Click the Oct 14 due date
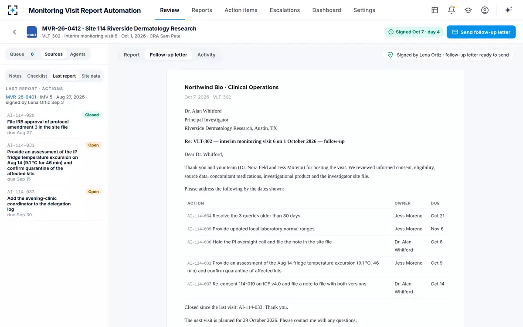The width and height of the screenshot is (523, 327). pos(438,284)
